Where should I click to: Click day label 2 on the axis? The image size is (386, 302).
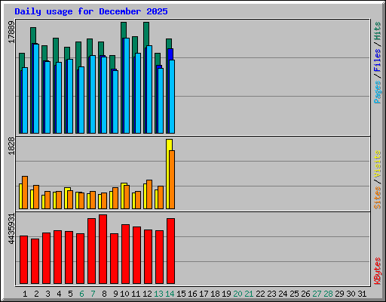coord(36,294)
